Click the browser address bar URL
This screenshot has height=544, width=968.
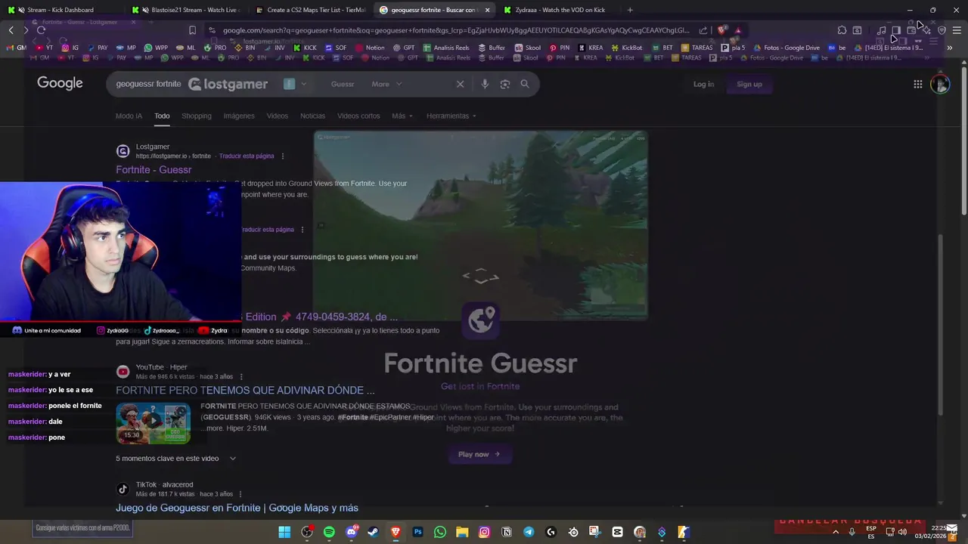[456, 30]
